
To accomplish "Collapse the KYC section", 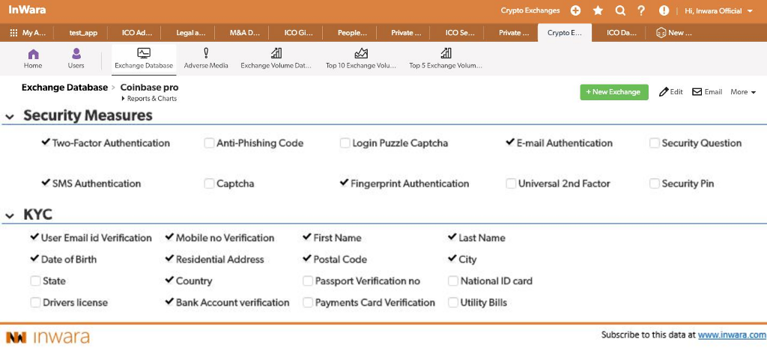I will pyautogui.click(x=10, y=216).
